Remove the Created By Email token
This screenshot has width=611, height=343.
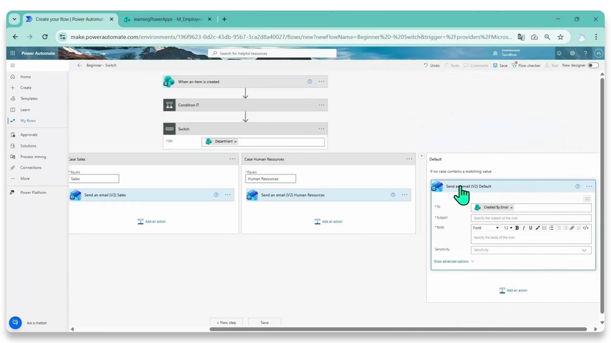click(511, 208)
